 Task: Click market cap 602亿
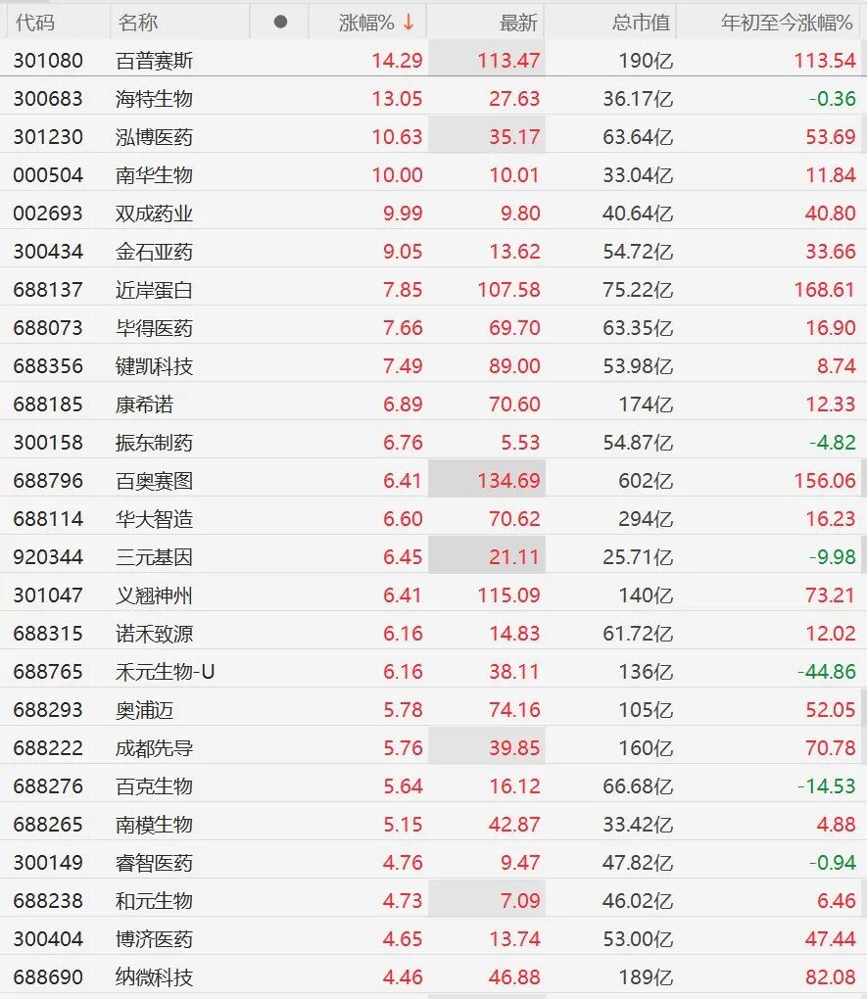(x=646, y=481)
